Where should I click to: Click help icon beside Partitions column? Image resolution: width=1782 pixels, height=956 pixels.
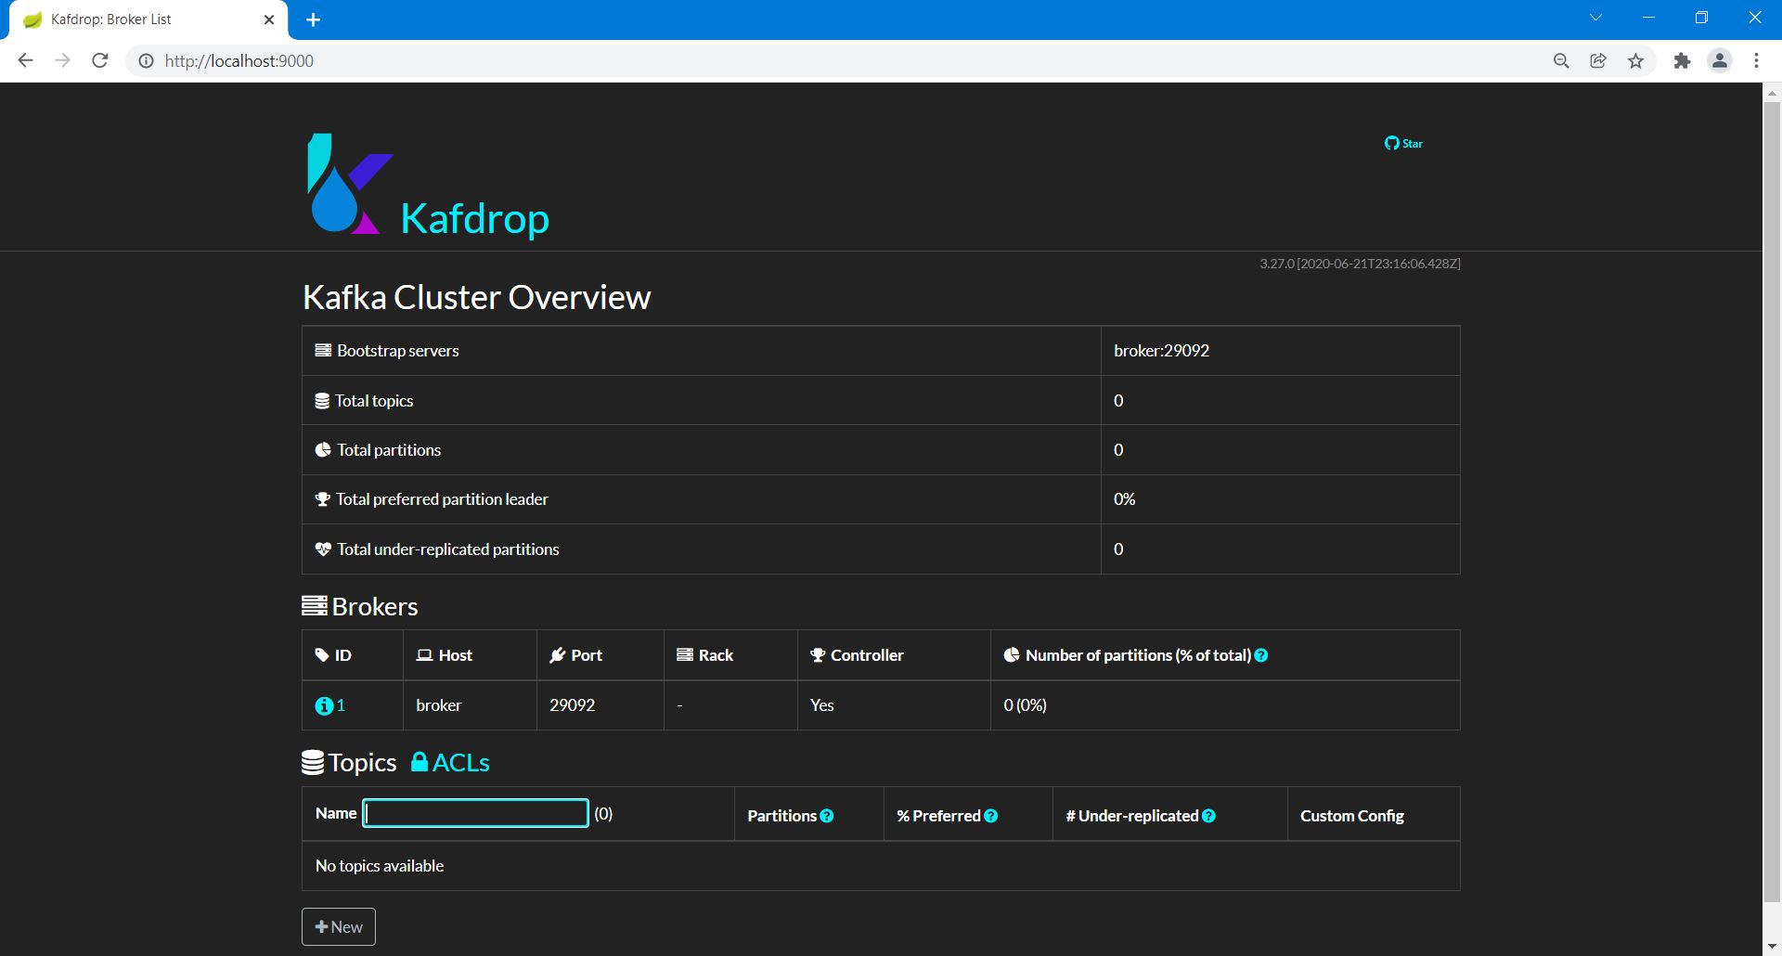[827, 816]
